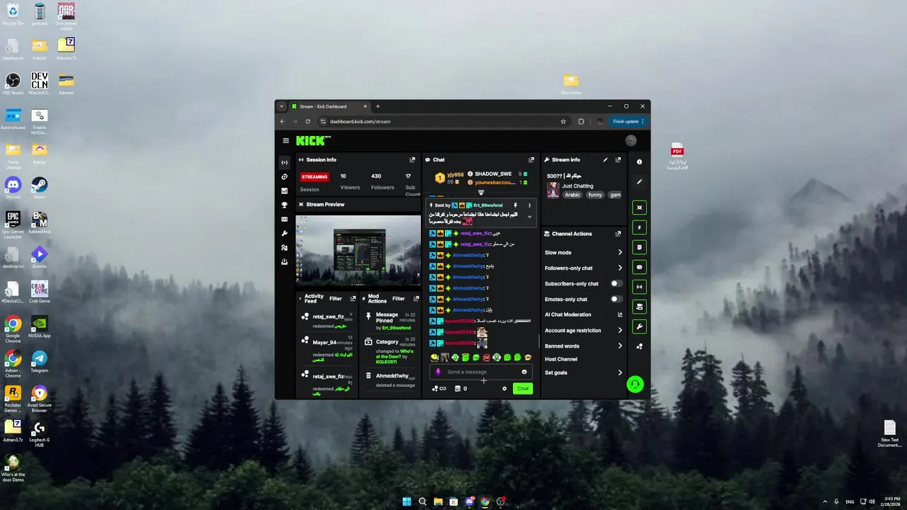Toggle the lightning bolt widget in right sidebar
Screen dimensions: 907x510
coord(639,227)
